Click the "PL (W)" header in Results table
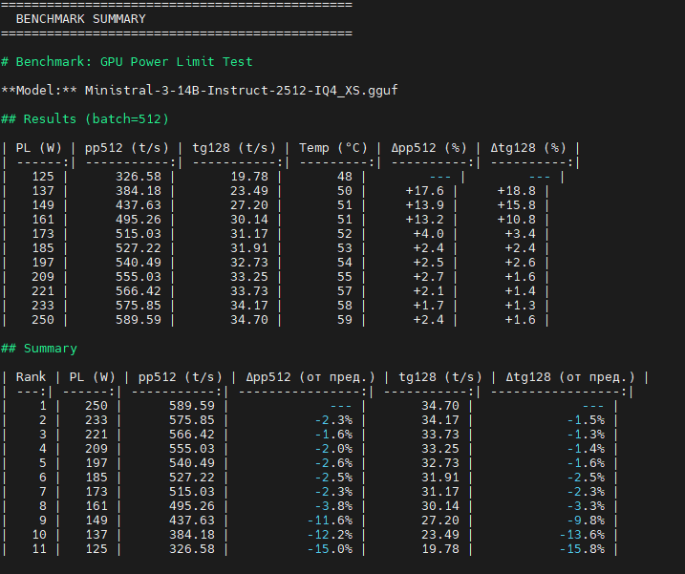Screen dimensions: 685x574 [x=39, y=148]
